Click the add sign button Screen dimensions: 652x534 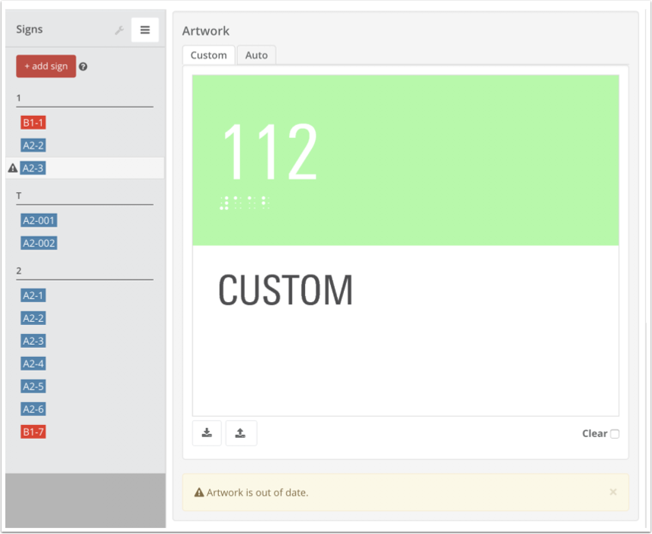pos(47,66)
